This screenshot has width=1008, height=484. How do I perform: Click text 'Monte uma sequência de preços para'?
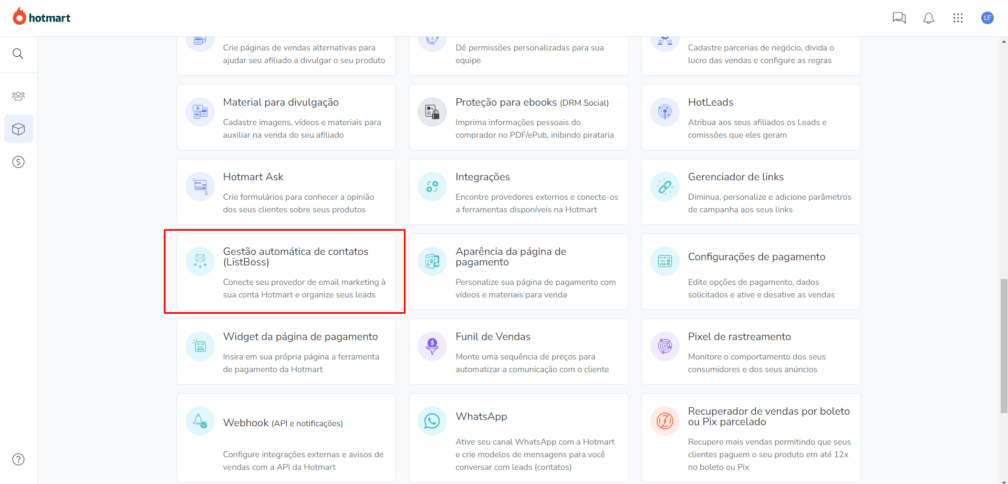pos(525,357)
